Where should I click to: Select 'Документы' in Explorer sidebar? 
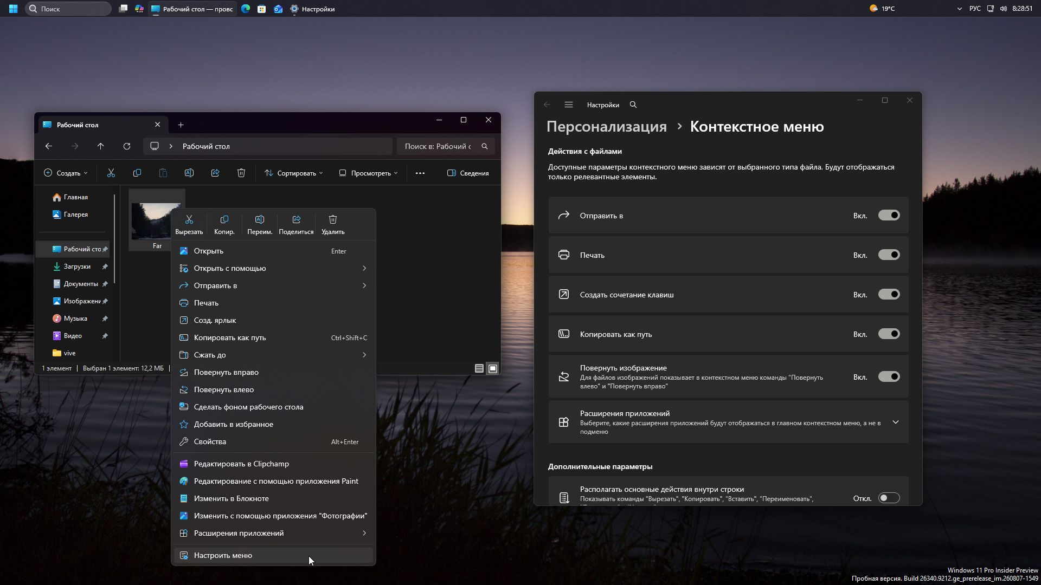(73, 284)
